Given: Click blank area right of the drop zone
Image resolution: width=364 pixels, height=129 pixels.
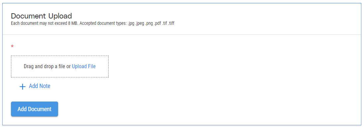Looking at the screenshot, I should click(x=232, y=66).
